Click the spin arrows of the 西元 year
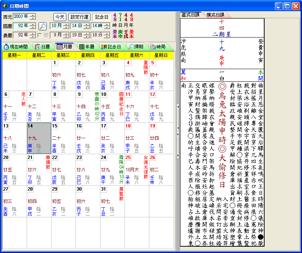302x253 pixels. [x=33, y=17]
